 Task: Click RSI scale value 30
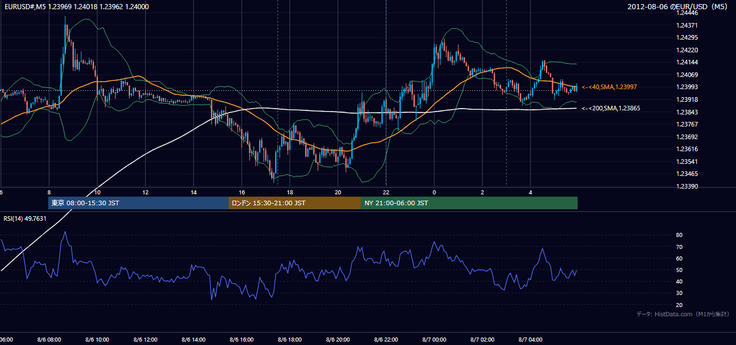pos(679,293)
